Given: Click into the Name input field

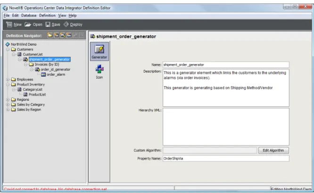Looking at the screenshot, I should pos(226,65).
